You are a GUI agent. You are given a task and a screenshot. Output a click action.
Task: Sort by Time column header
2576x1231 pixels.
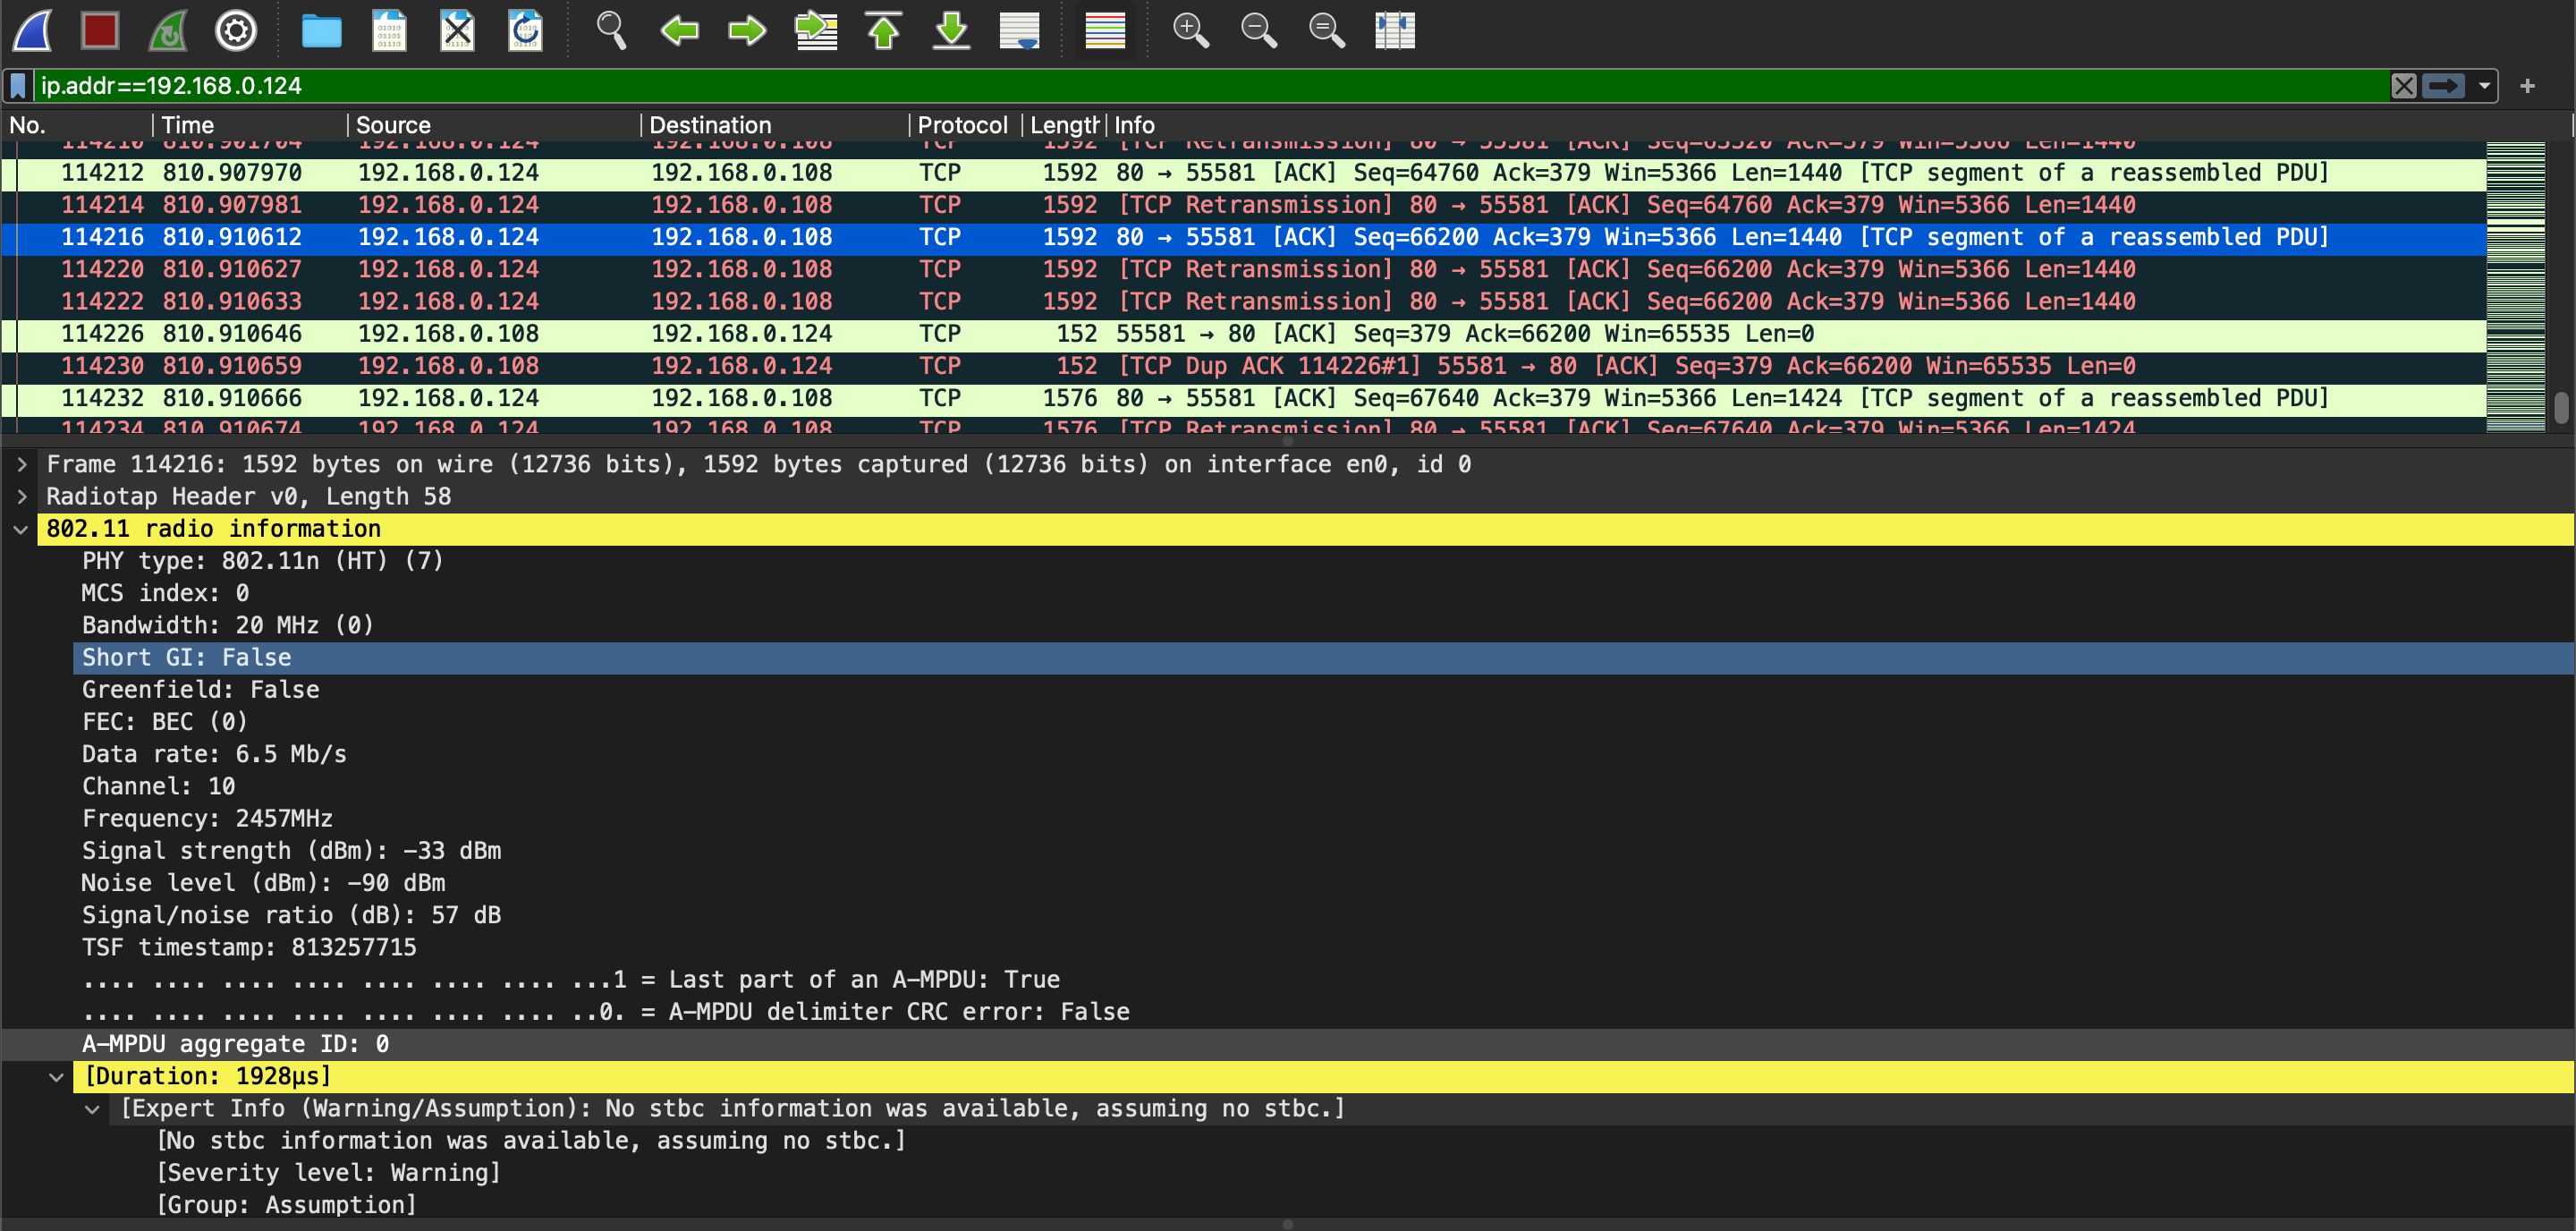coord(250,125)
